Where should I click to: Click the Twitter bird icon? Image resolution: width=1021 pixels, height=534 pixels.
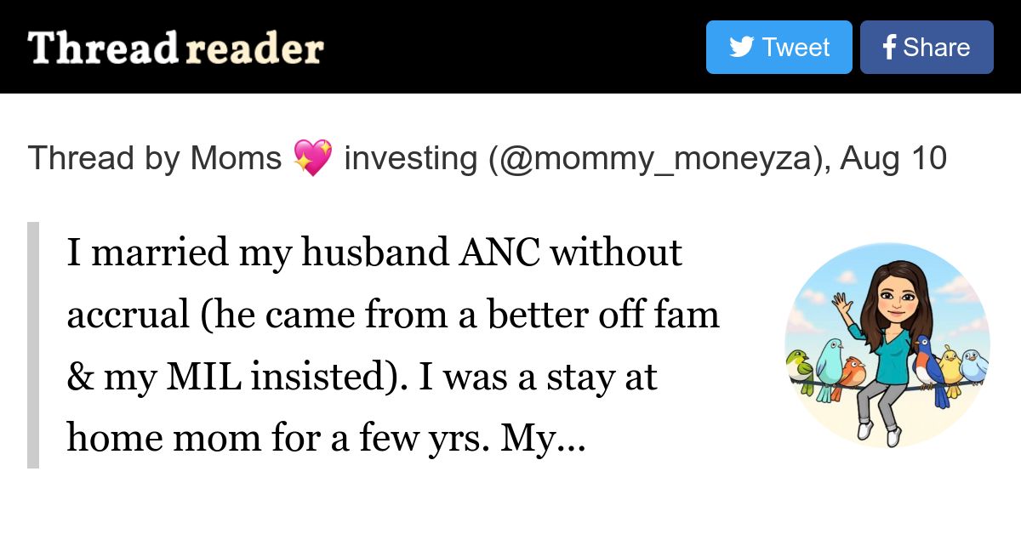pyautogui.click(x=741, y=48)
